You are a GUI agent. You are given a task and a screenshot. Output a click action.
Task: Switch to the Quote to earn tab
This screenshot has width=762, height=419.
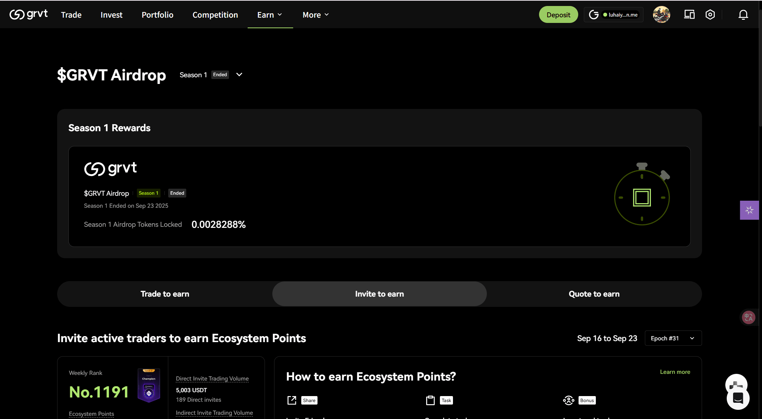coord(594,294)
